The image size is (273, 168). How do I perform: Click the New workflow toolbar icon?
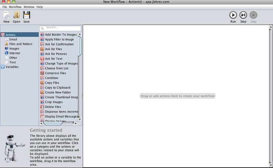point(6,15)
